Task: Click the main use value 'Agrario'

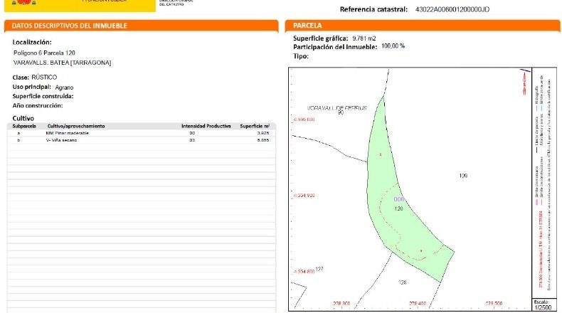Action: click(x=64, y=87)
